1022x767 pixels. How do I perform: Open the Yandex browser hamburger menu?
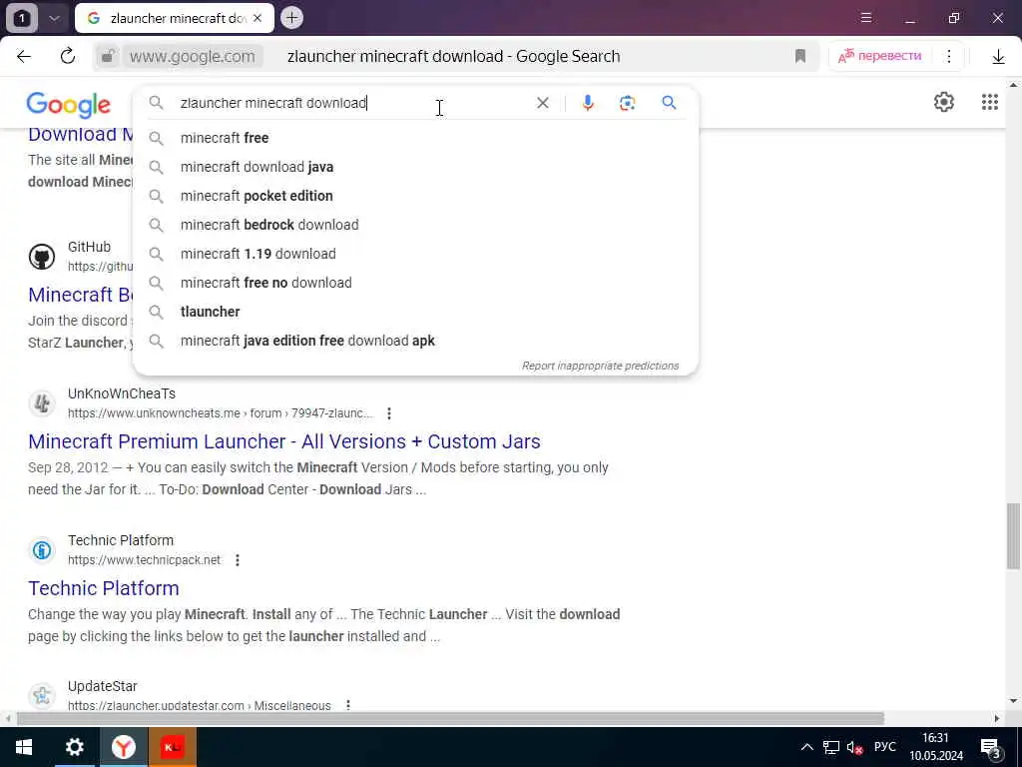tap(865, 18)
